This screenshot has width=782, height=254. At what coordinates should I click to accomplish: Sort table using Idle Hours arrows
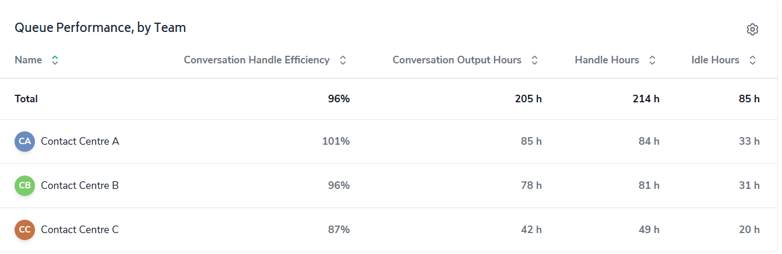752,60
